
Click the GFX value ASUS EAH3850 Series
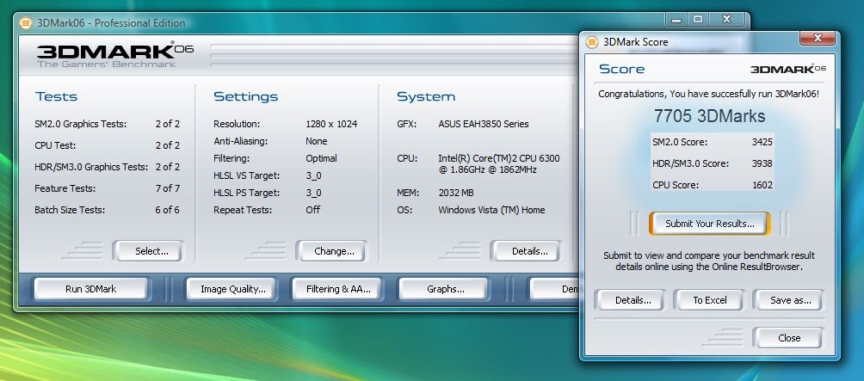(x=484, y=124)
